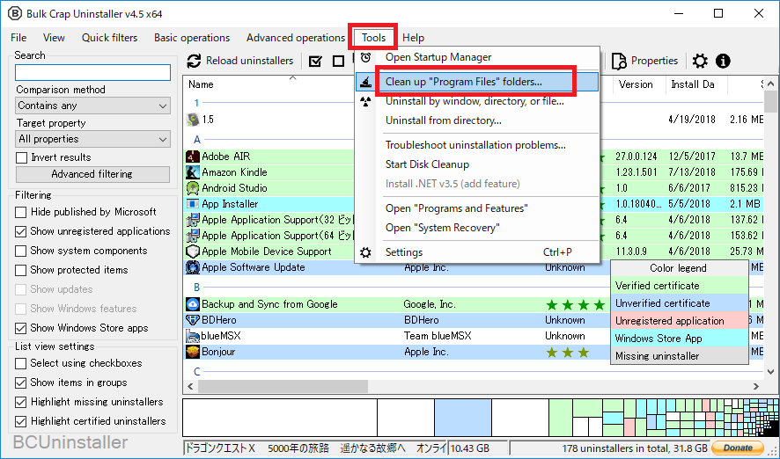Image resolution: width=780 pixels, height=459 pixels.
Task: Click the Adobe AIR app icon
Action: 193,157
